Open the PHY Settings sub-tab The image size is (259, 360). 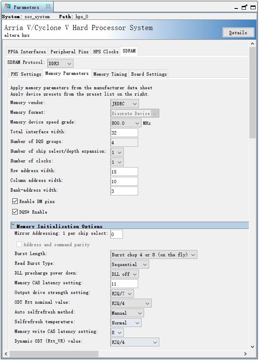26,74
